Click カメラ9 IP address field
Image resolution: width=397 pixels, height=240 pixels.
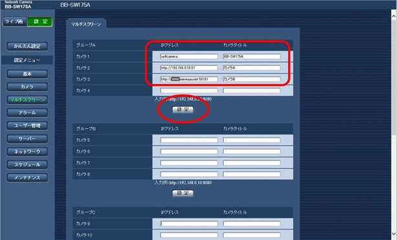[189, 224]
